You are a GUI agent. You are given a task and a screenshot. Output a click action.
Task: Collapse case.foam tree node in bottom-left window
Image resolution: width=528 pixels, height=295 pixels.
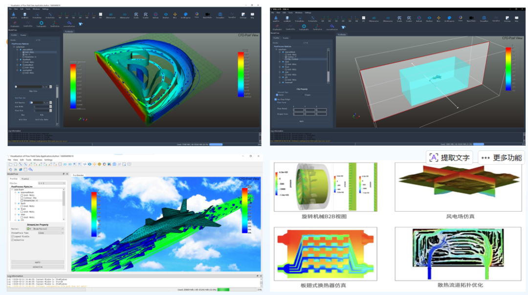click(12, 190)
